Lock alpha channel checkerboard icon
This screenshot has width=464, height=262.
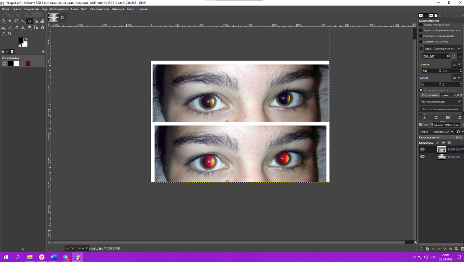coord(449,143)
